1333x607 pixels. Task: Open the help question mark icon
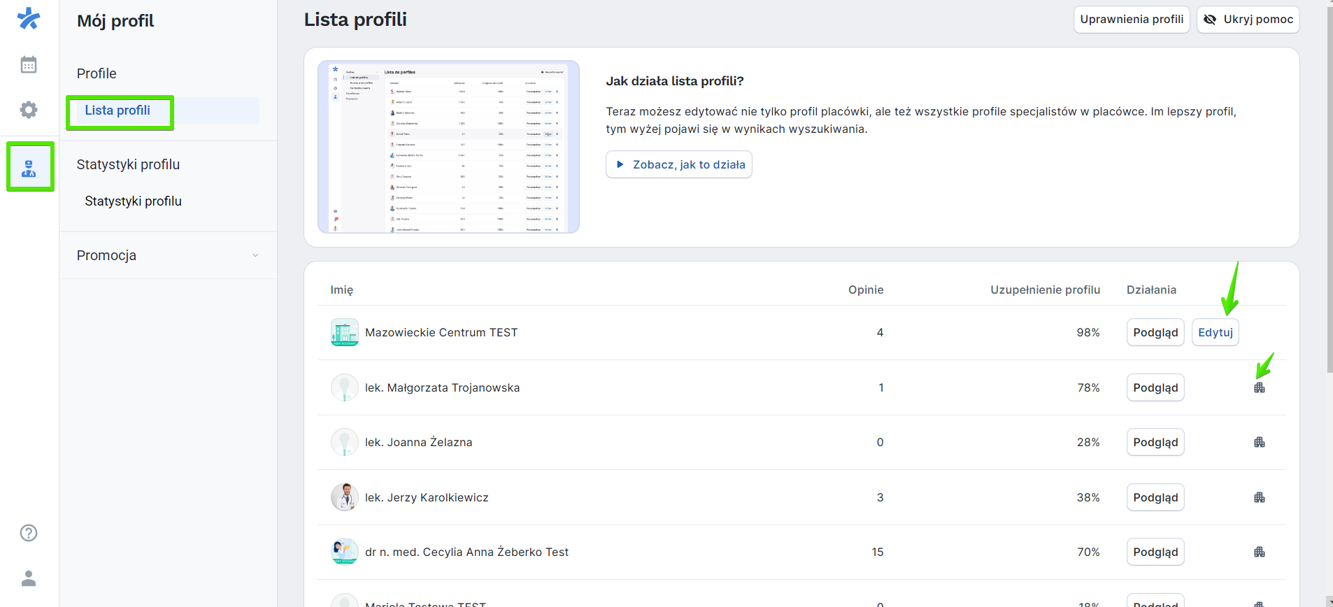point(29,533)
